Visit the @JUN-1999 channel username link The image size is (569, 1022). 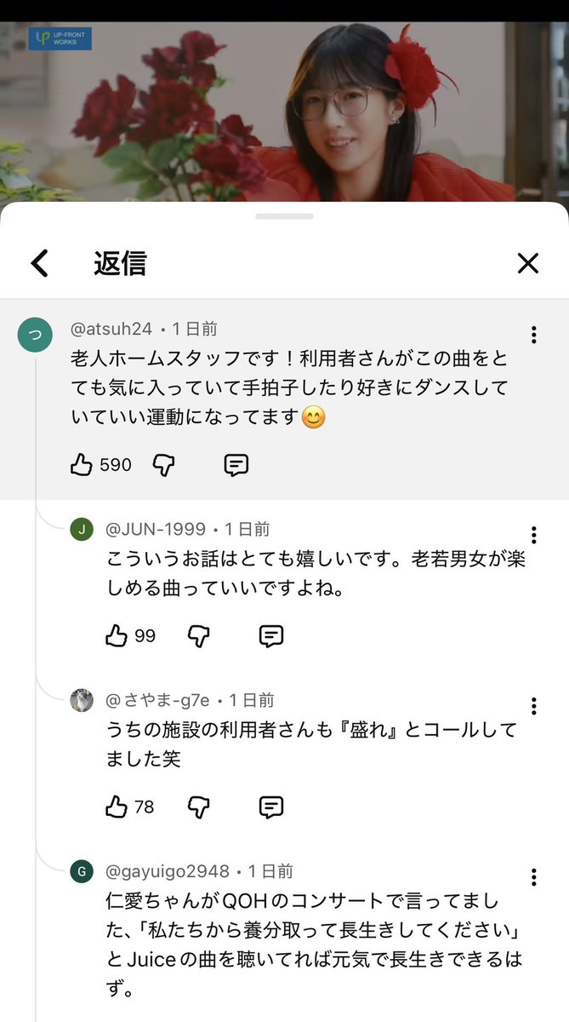pos(155,529)
